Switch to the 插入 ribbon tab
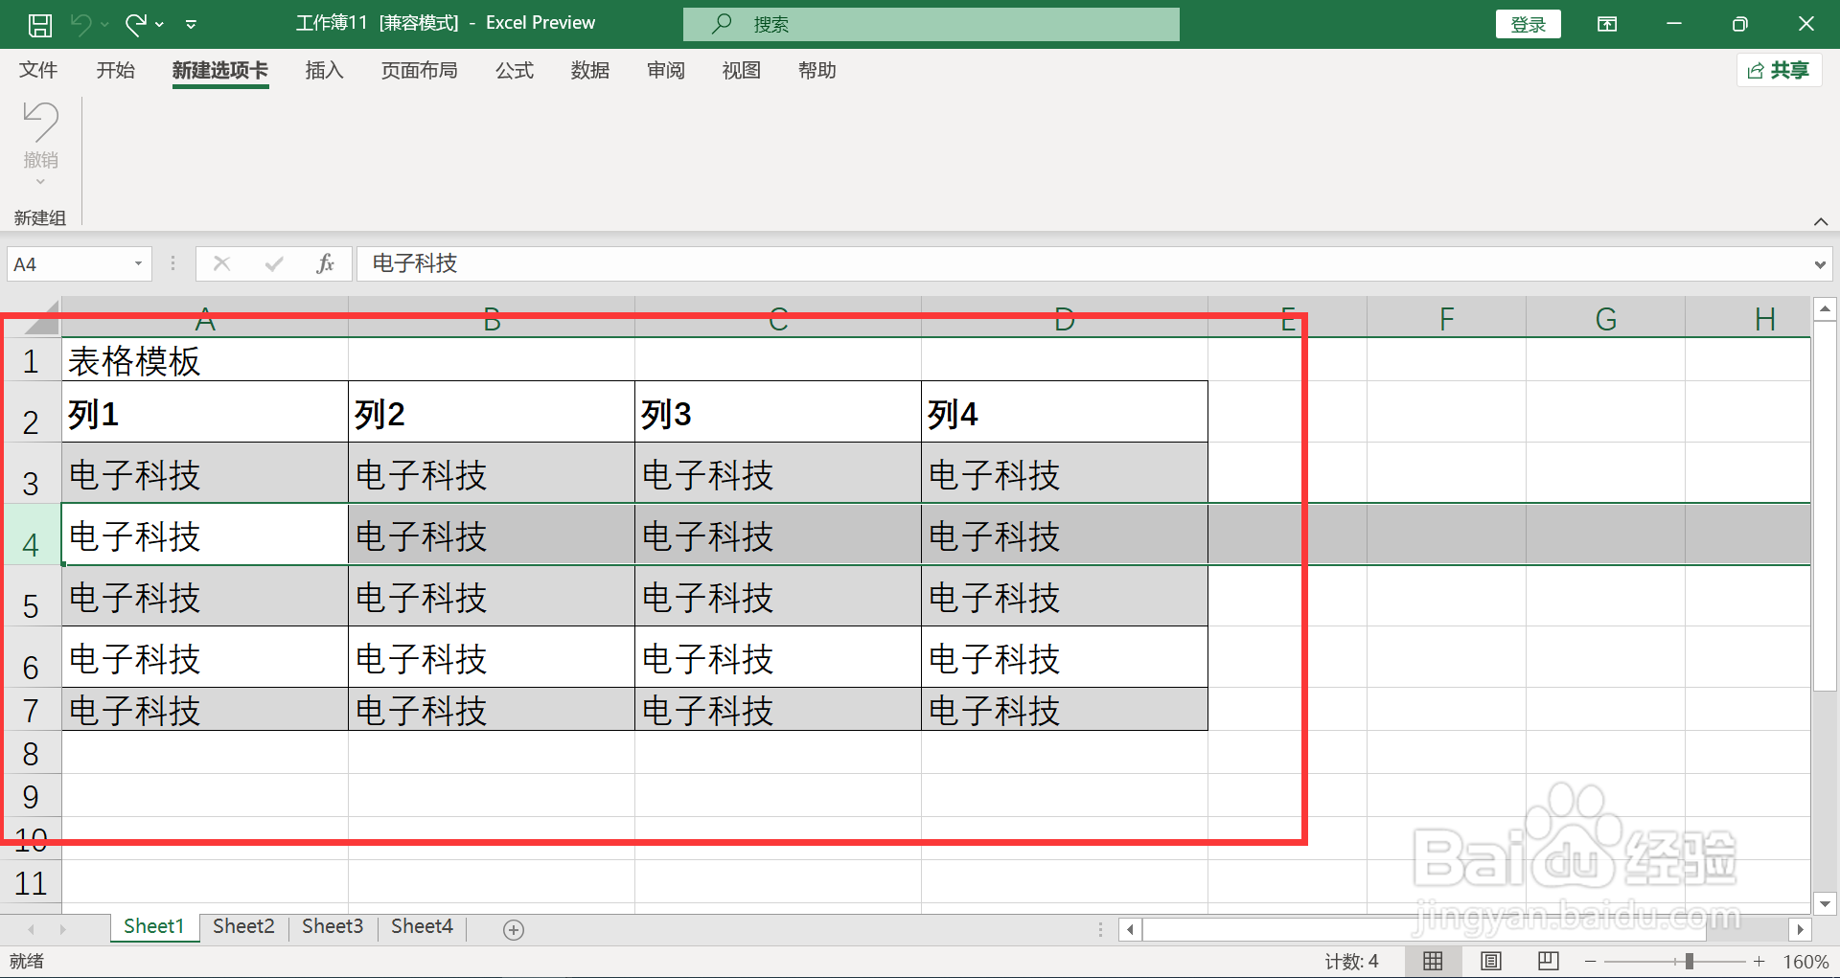The image size is (1840, 978). (x=324, y=71)
